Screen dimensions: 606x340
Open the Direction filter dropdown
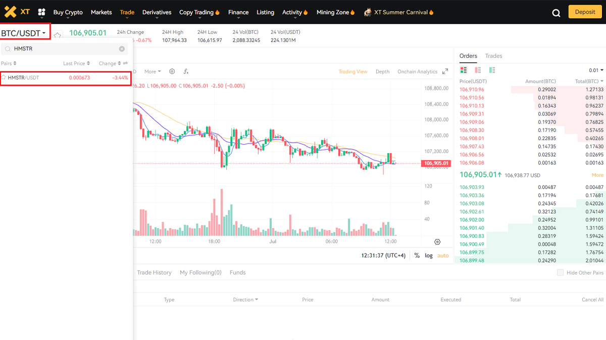tap(245, 300)
